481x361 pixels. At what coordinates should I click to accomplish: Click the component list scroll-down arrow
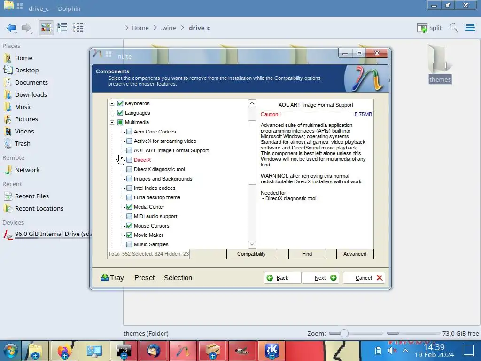[x=252, y=244]
